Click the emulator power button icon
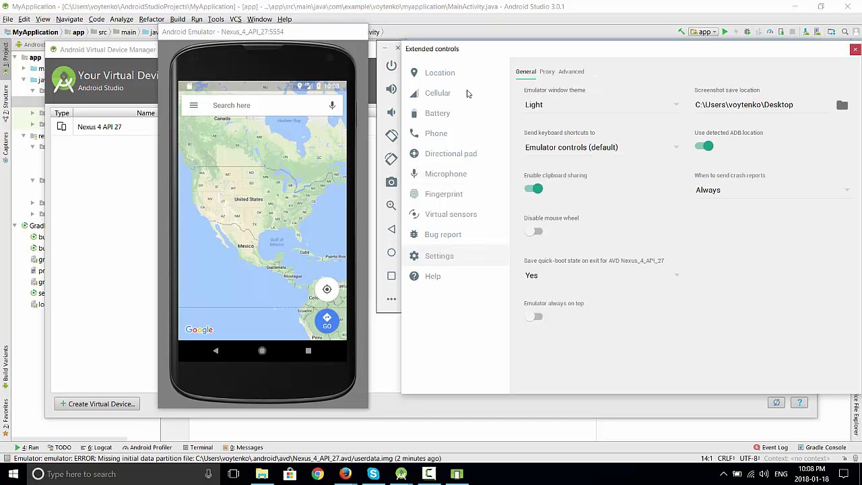The width and height of the screenshot is (862, 485). (391, 65)
